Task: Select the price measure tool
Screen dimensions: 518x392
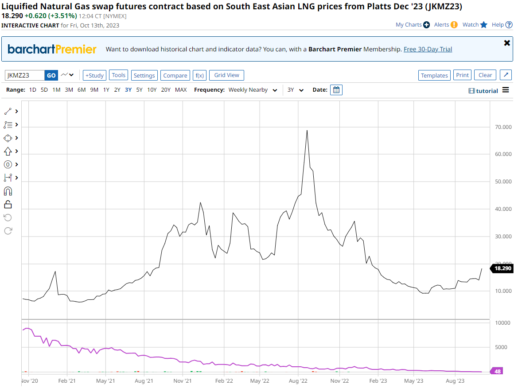Action: (x=8, y=178)
